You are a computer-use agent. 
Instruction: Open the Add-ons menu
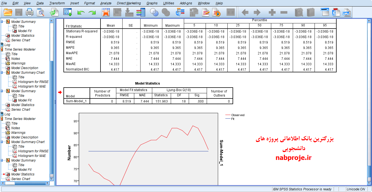(186, 3)
